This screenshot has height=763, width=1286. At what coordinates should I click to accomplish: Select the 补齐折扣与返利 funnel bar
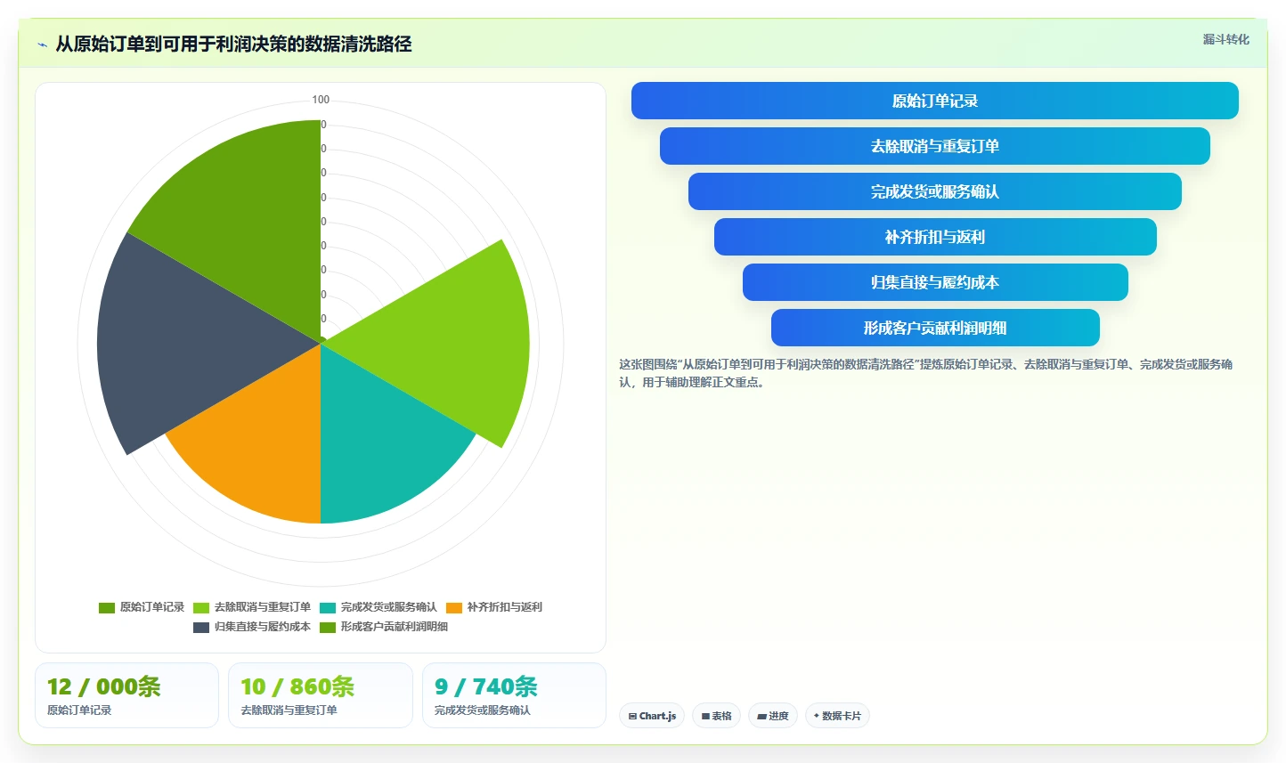pyautogui.click(x=935, y=237)
